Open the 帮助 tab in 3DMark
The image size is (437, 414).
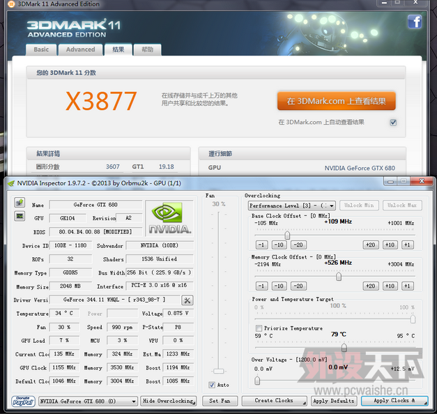click(x=148, y=49)
